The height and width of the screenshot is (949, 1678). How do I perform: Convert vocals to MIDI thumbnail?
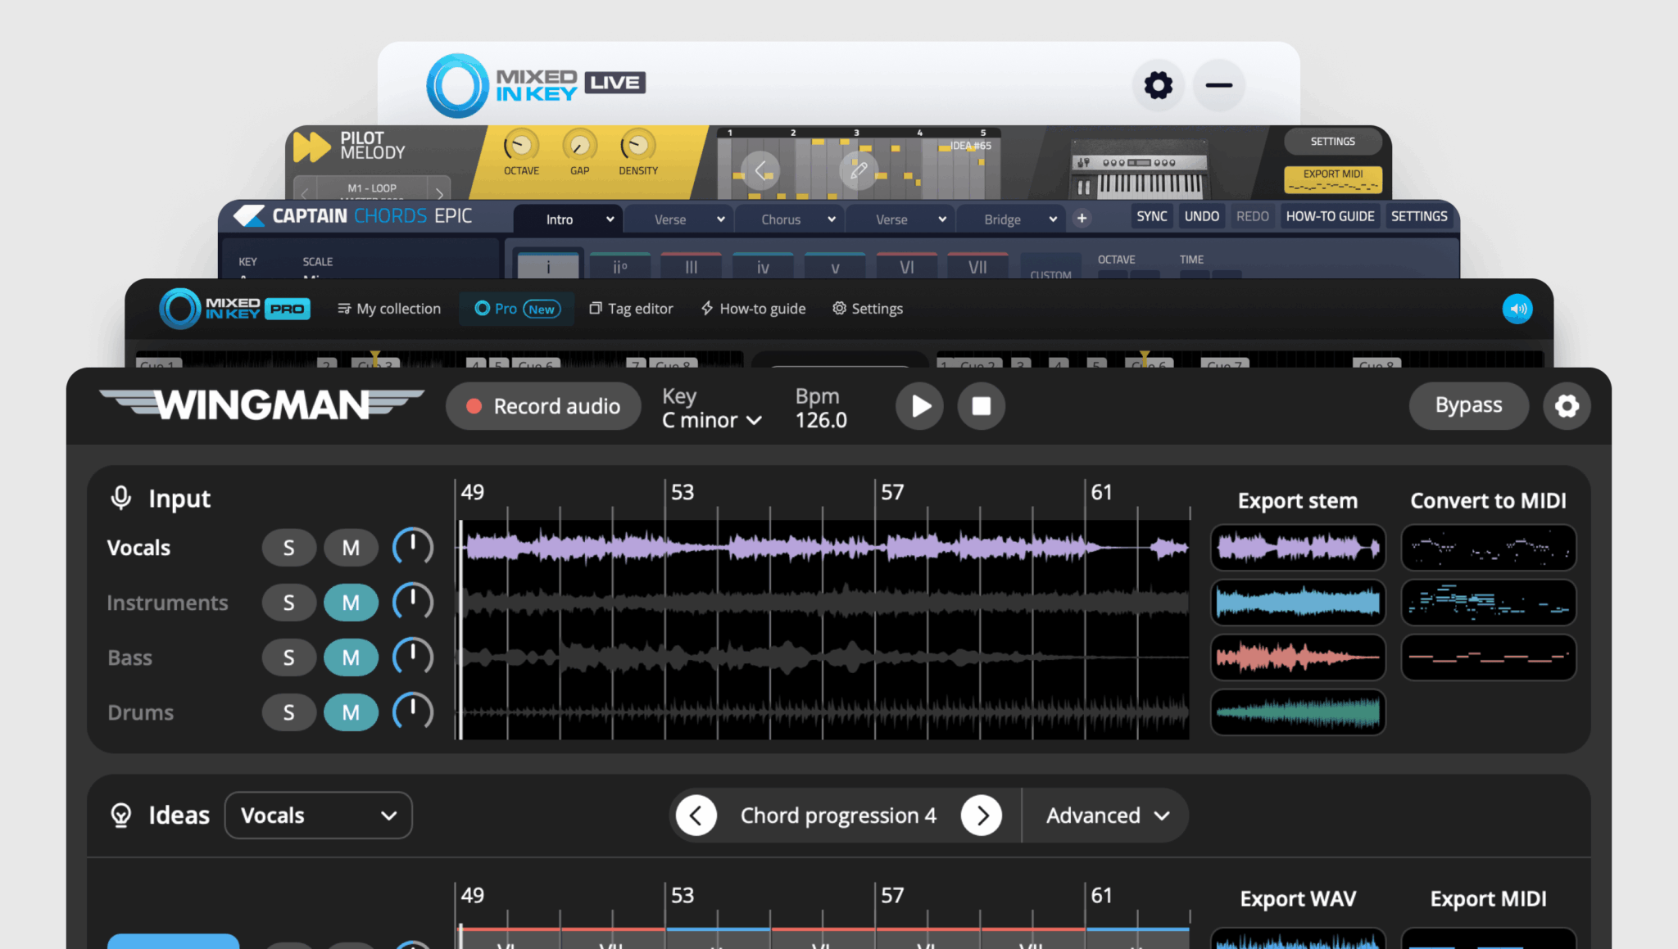point(1489,548)
